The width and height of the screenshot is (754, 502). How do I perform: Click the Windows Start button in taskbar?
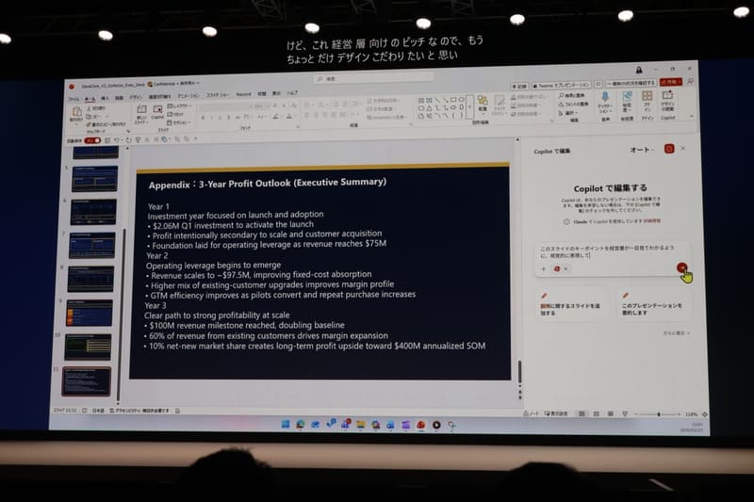click(286, 424)
